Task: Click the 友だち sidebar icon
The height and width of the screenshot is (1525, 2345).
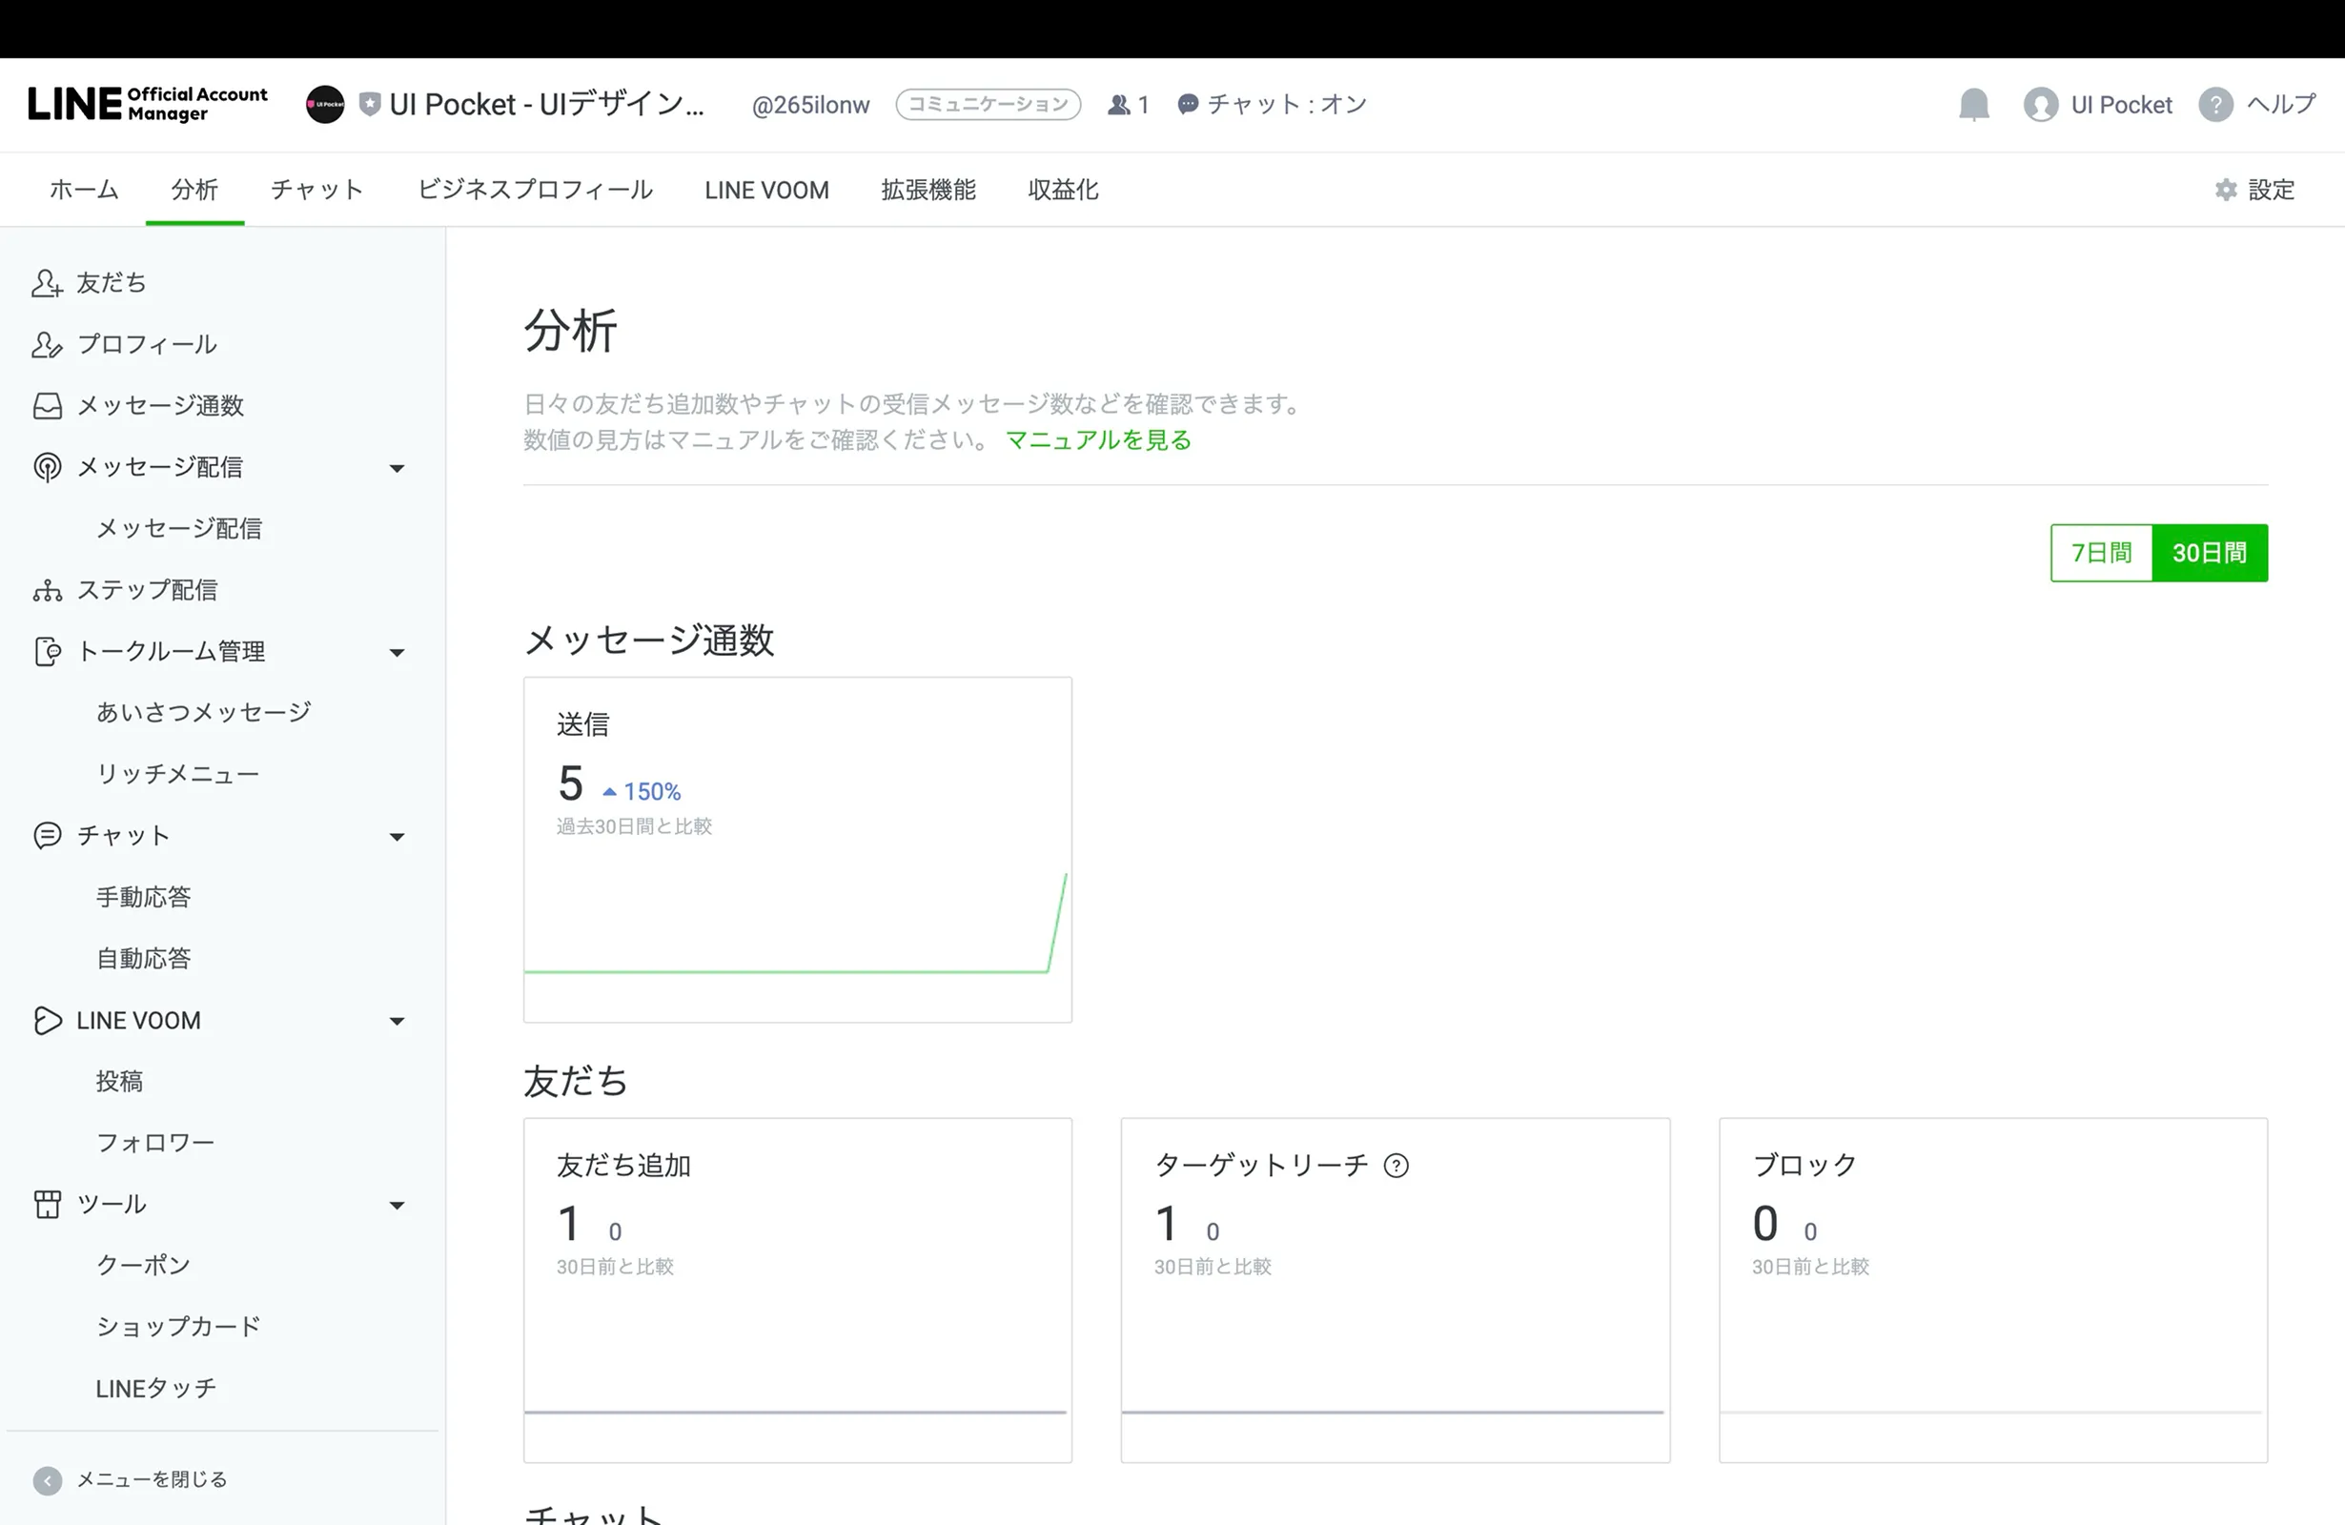Action: coord(47,283)
